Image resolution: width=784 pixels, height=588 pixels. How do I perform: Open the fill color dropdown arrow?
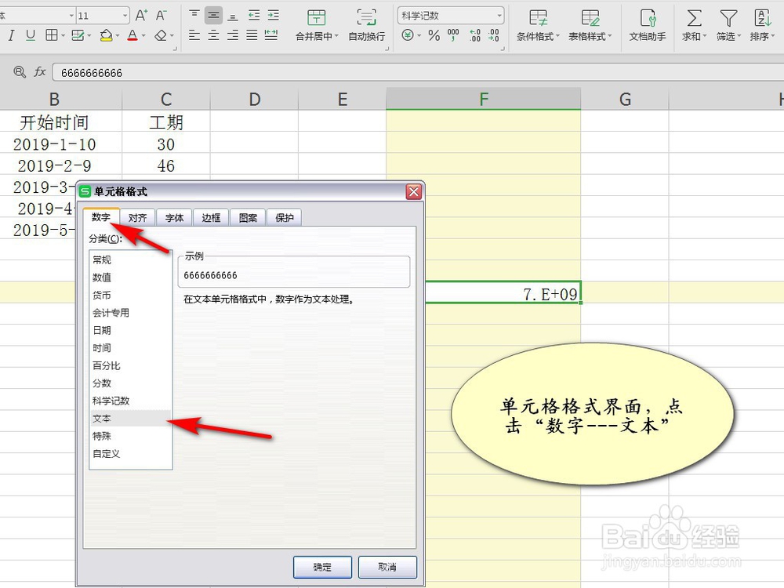pyautogui.click(x=118, y=34)
